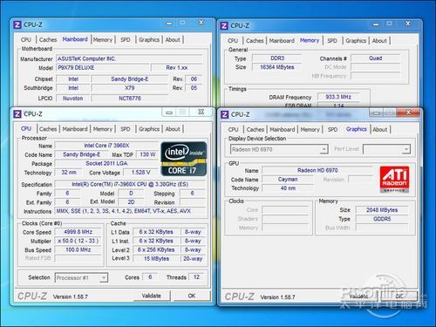The image size is (436, 327).
Task: Click the Socket 2011 LGA package field
Action: (106, 164)
